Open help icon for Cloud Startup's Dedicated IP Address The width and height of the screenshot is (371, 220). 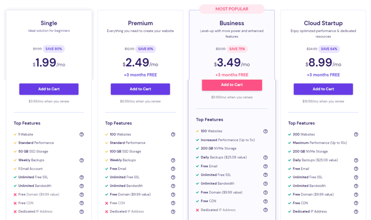coord(356,212)
